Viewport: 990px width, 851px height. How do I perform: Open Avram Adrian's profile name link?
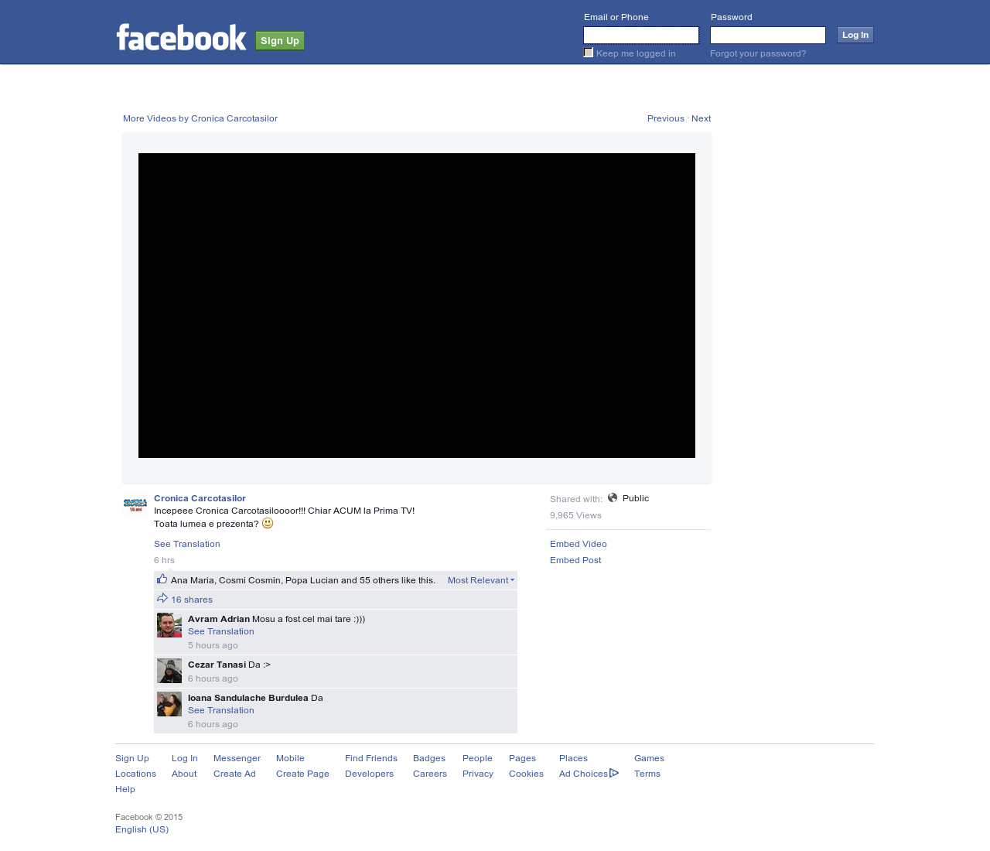click(x=219, y=619)
